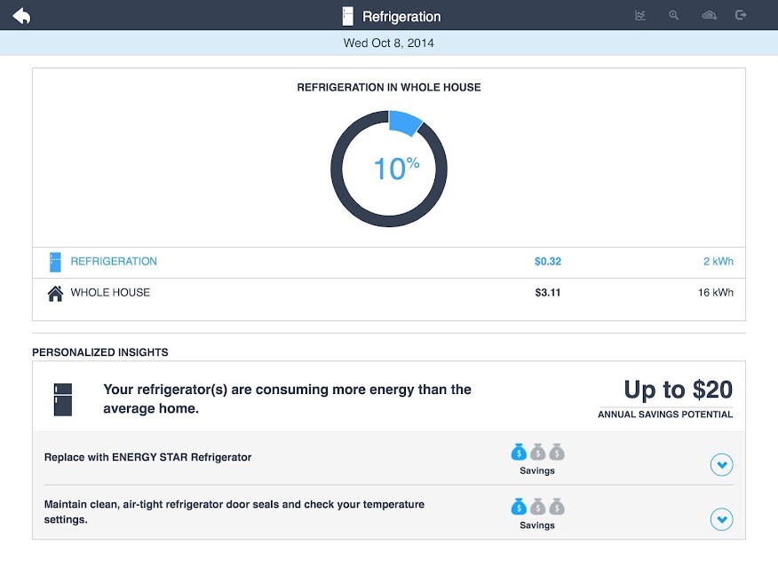Tap the back arrow icon
This screenshot has height=568, width=778.
[x=21, y=16]
